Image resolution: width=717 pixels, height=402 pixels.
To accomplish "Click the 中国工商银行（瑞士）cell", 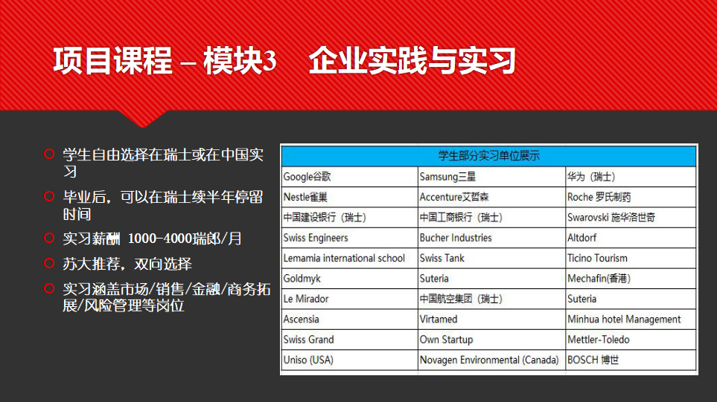I will point(492,218).
